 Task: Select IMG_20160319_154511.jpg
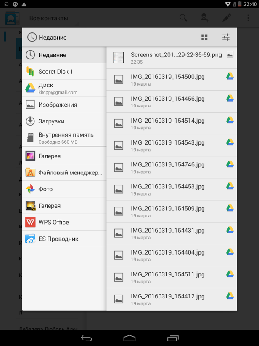172,277
